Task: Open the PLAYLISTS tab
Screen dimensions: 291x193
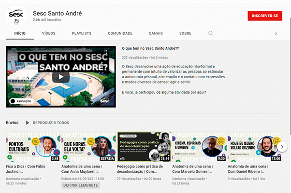Action: point(82,33)
